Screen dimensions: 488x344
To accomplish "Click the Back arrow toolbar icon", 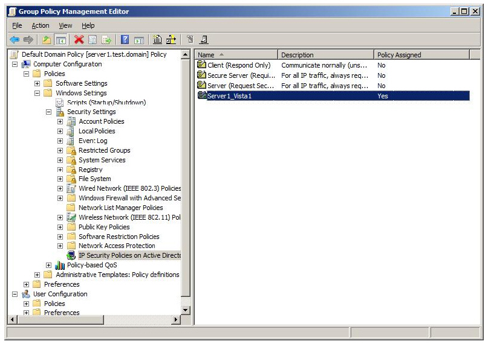I will click(x=15, y=39).
